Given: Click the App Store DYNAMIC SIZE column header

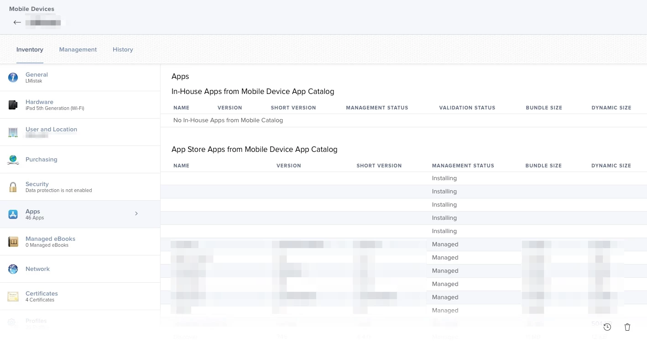Looking at the screenshot, I should coord(611,166).
